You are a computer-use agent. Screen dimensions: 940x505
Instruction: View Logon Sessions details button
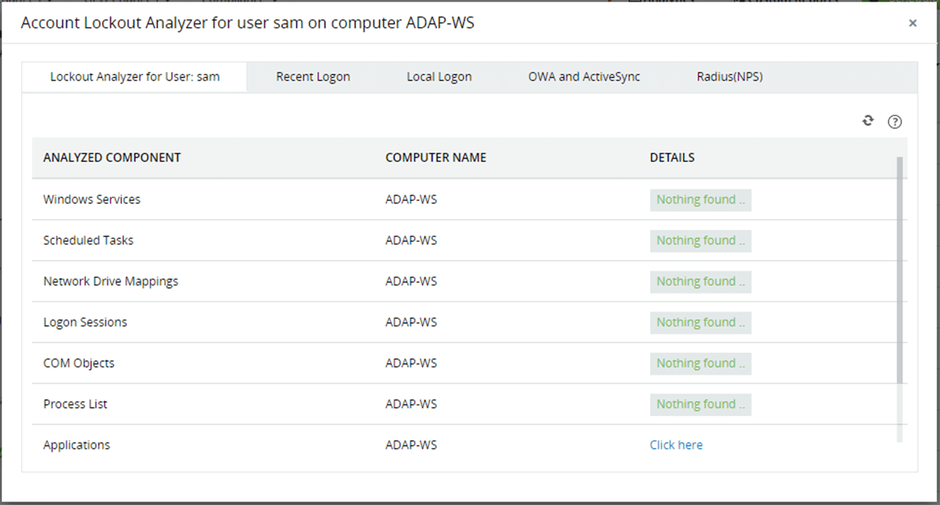(x=700, y=322)
